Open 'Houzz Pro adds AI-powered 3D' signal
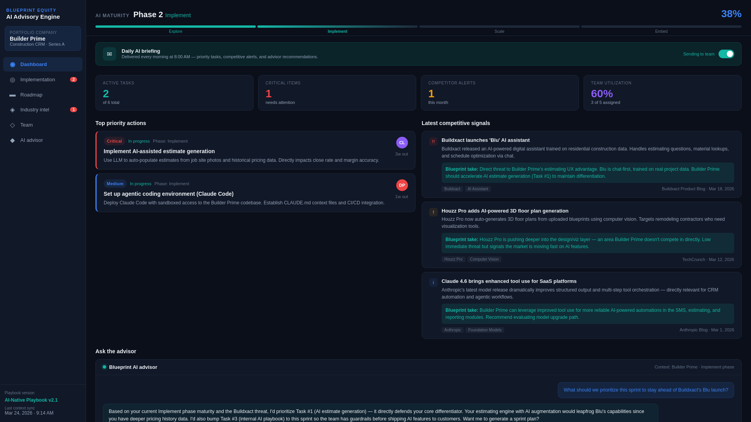The image size is (751, 422). pos(582,235)
